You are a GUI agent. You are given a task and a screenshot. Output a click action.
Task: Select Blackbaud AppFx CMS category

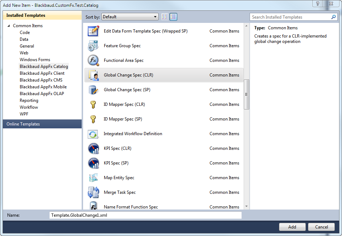pyautogui.click(x=41, y=80)
